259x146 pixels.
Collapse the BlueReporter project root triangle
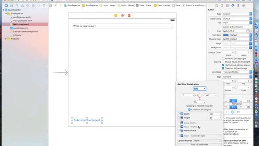click(x=4, y=10)
